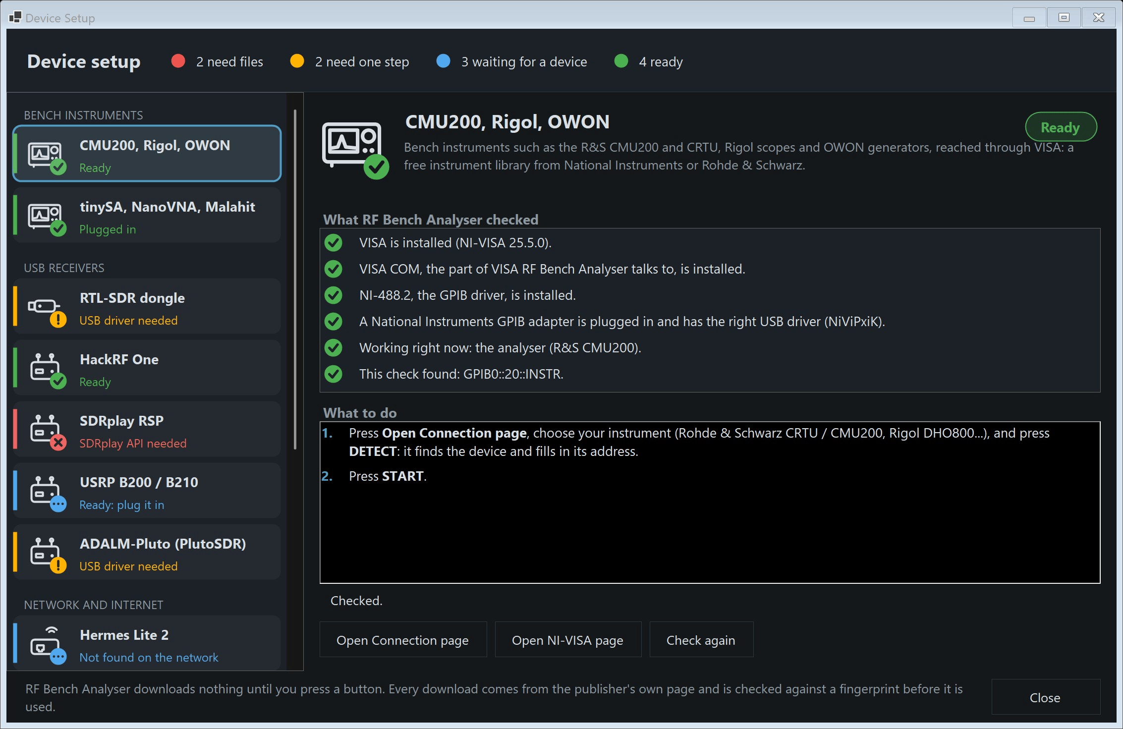1123x729 pixels.
Task: Click the 'SDRplay API needed' status text
Action: coord(133,444)
